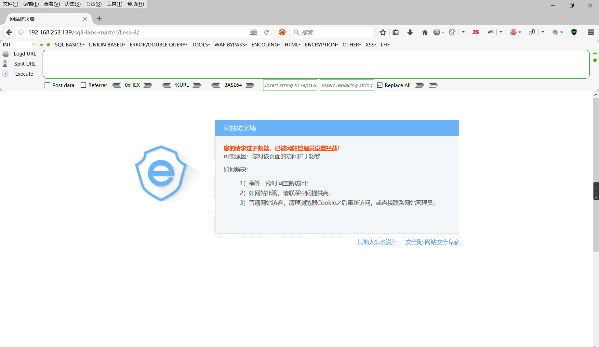Click the JS toggle icon in toolbar
The image size is (599, 347).
(475, 32)
